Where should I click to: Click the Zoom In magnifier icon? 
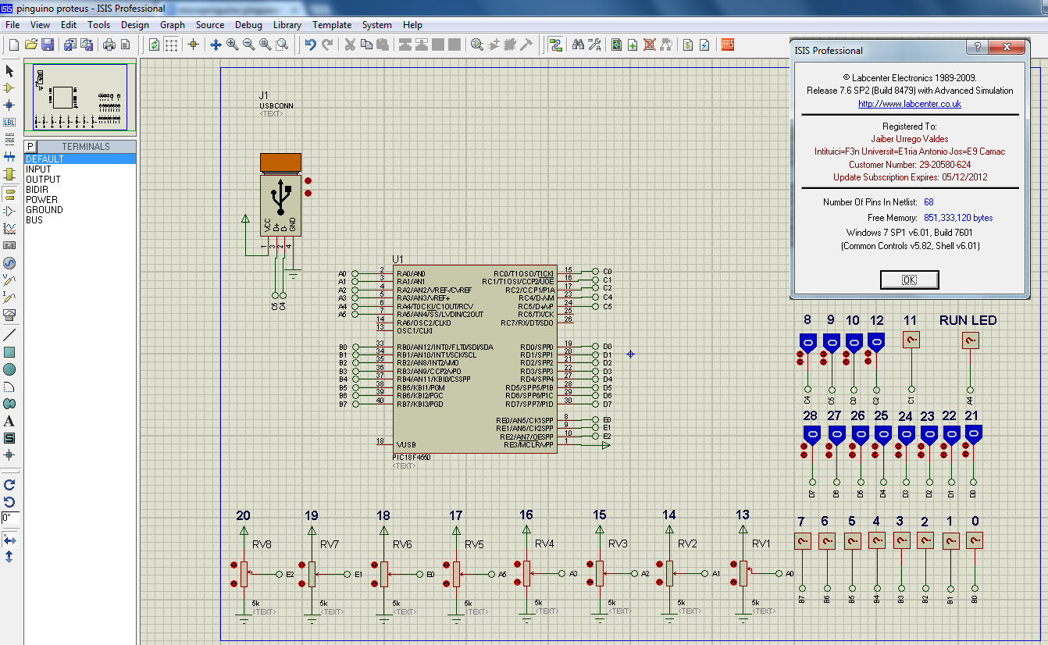[x=233, y=45]
